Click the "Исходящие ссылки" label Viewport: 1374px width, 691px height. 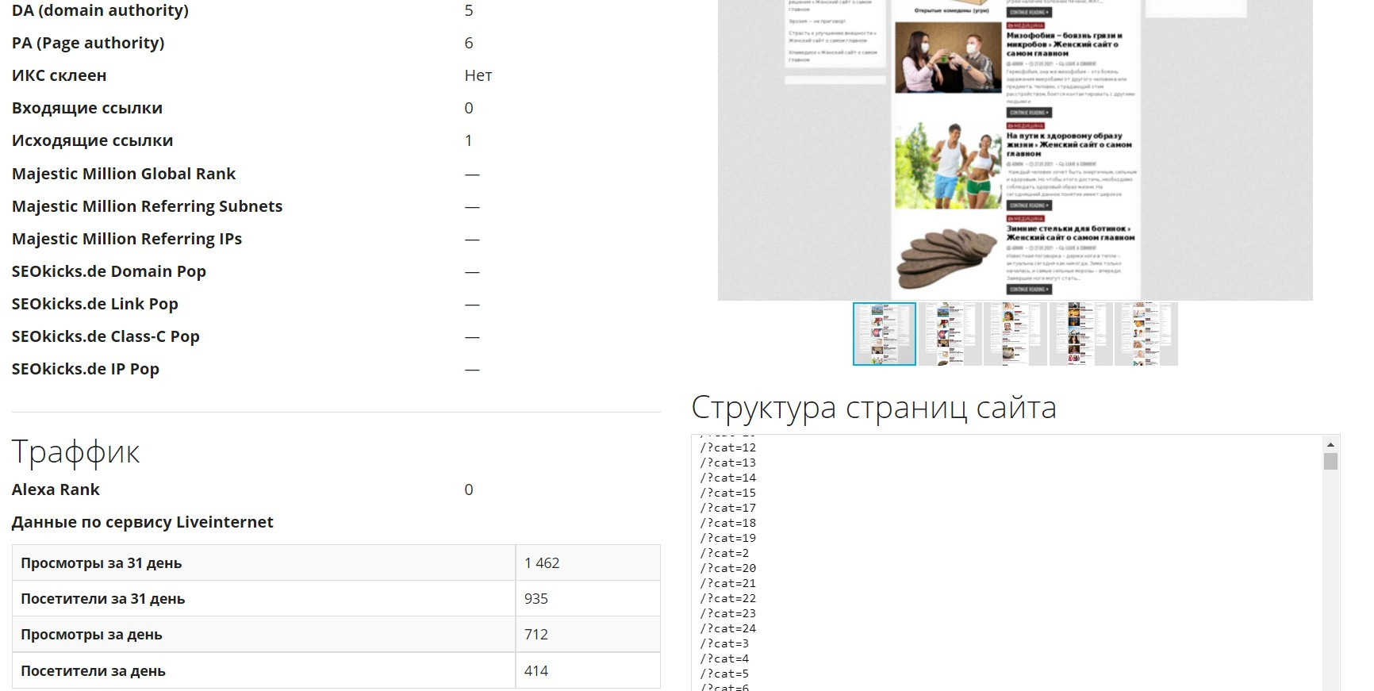[x=92, y=140]
